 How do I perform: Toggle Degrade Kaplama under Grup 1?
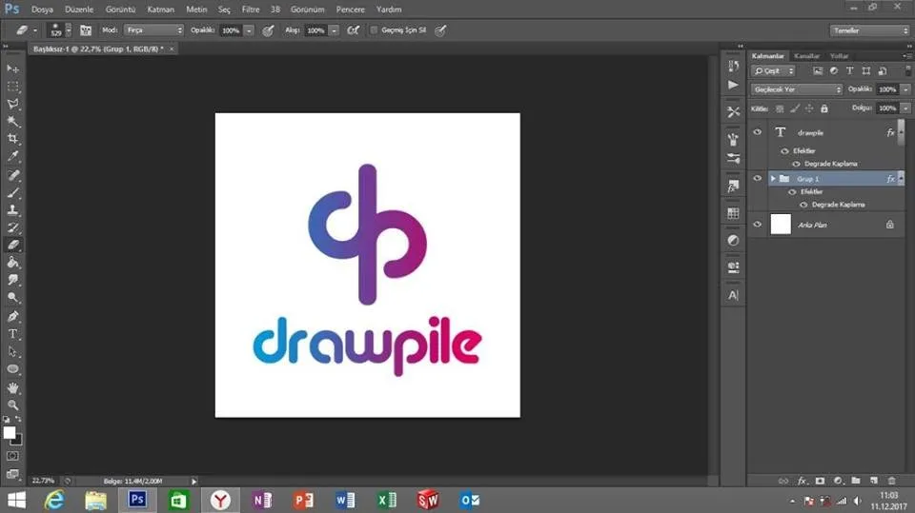[804, 205]
